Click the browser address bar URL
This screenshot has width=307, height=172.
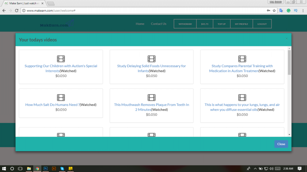51,10
